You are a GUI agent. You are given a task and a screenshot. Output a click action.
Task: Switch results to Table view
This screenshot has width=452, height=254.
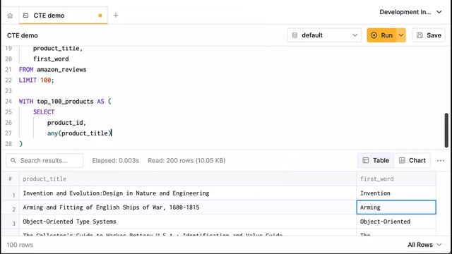376,160
